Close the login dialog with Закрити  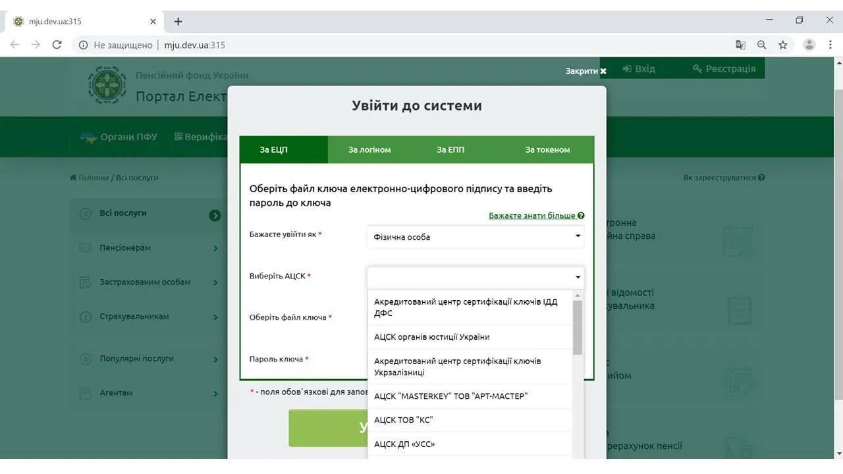(585, 71)
